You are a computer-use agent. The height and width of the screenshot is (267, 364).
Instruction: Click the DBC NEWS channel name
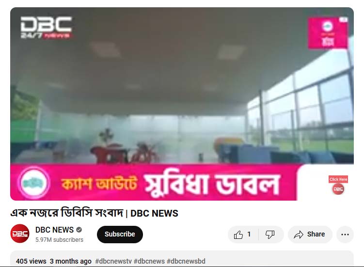click(x=54, y=230)
